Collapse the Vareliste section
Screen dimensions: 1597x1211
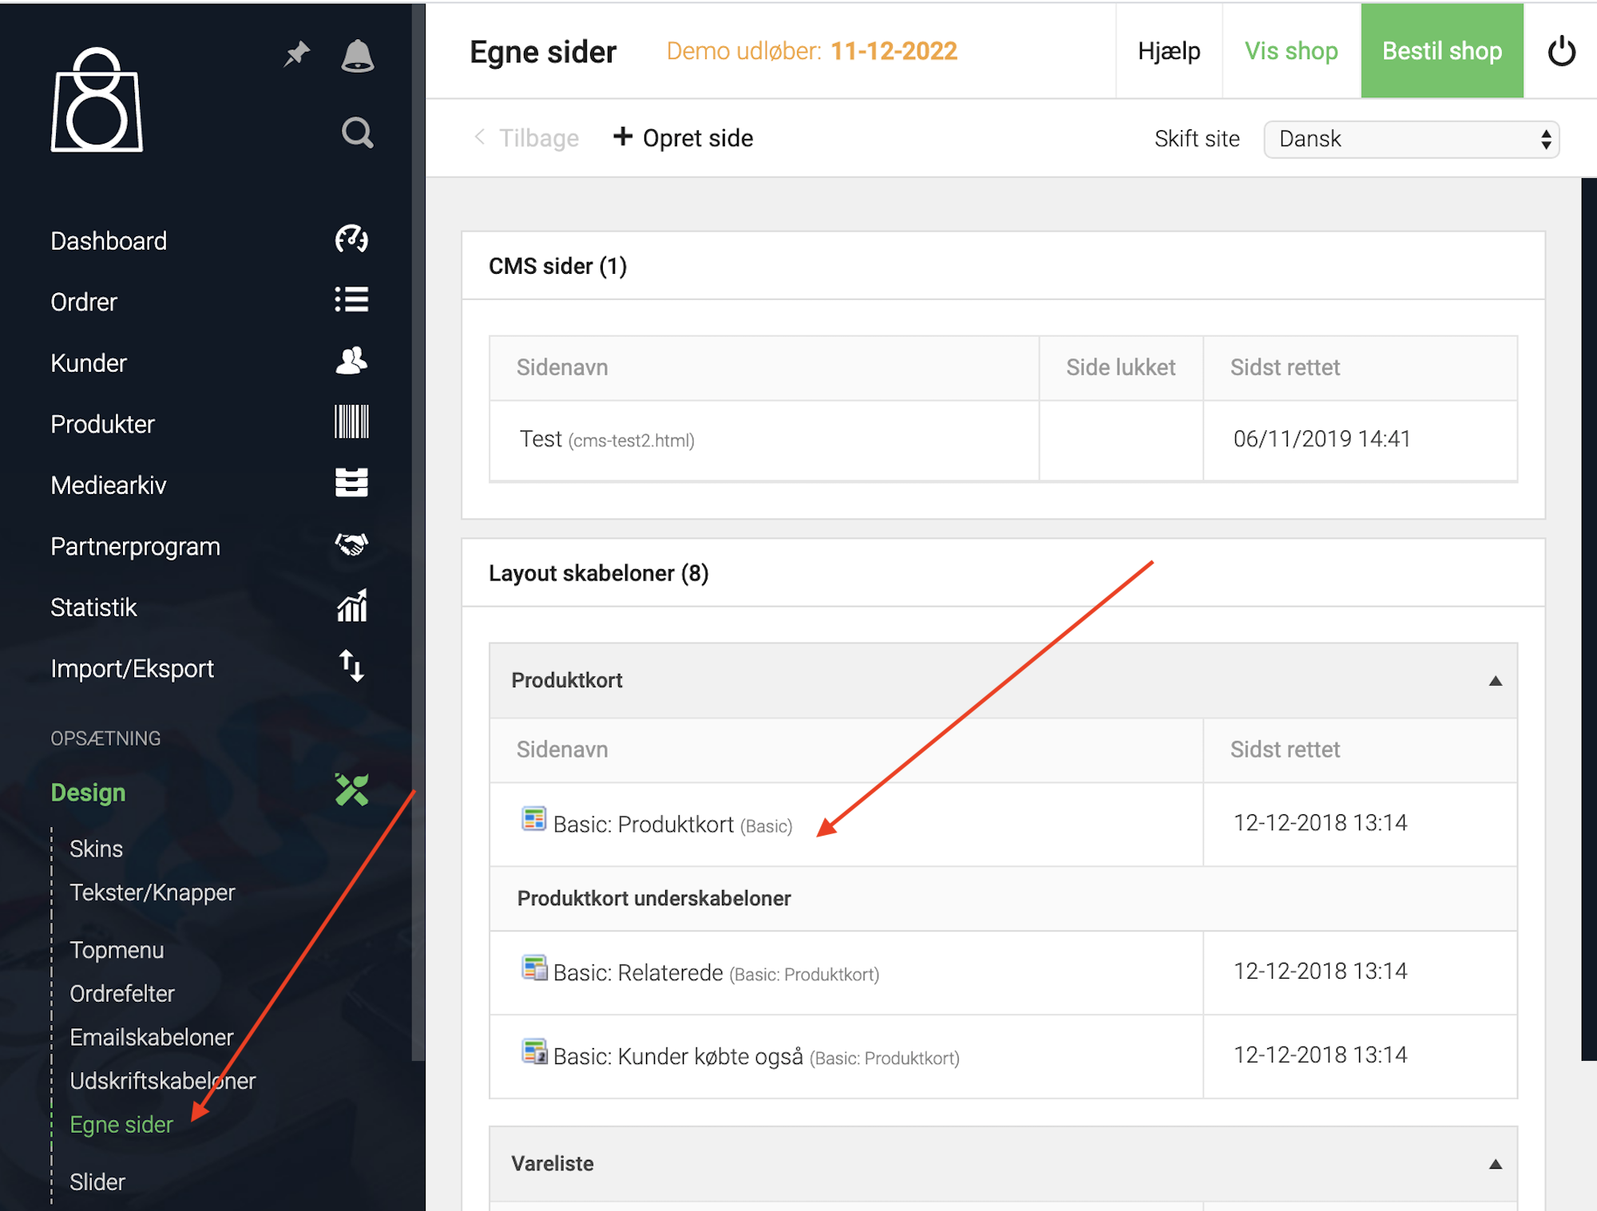point(1496,1165)
